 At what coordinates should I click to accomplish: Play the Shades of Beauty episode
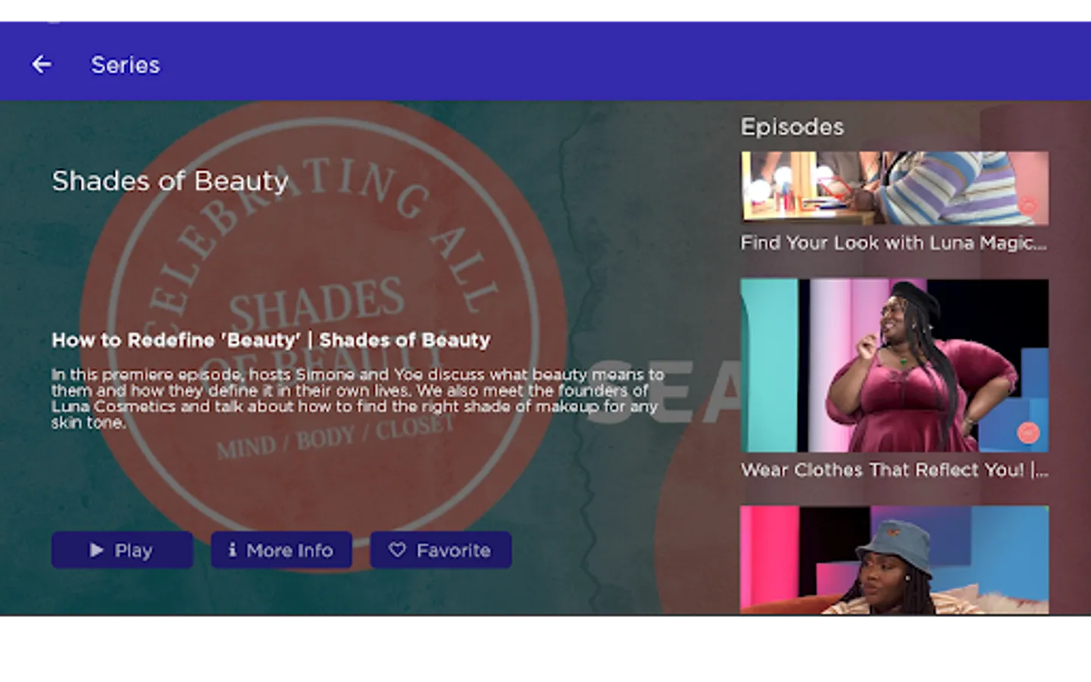tap(122, 550)
